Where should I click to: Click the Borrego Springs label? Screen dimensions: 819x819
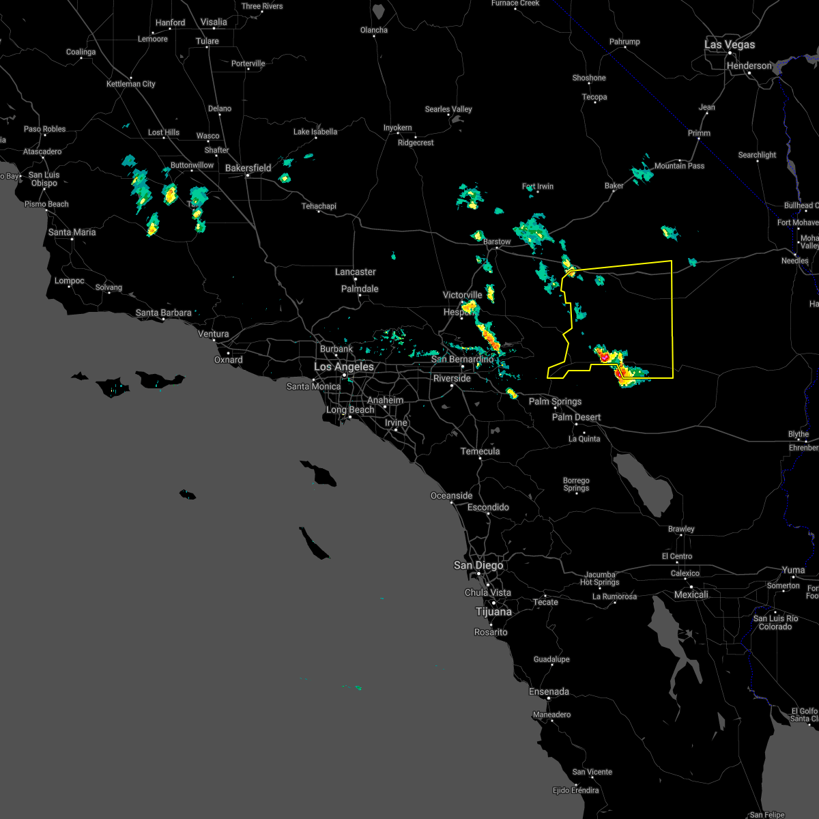pos(576,484)
